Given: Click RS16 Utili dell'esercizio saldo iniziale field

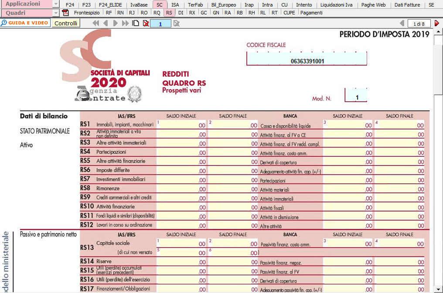Looking at the screenshot, I should [181, 280].
